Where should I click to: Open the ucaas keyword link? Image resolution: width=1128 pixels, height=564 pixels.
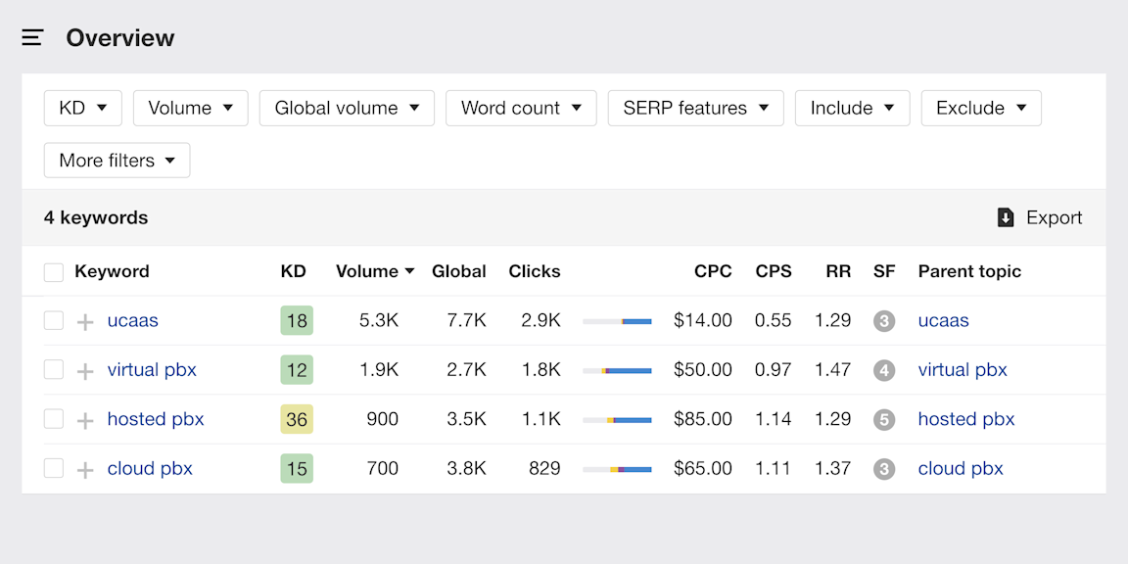(x=132, y=320)
